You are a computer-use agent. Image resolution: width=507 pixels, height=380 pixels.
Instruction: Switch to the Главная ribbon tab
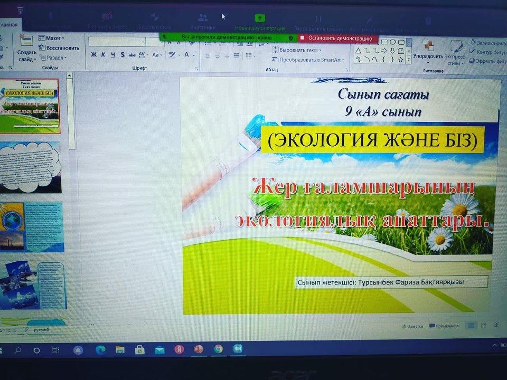(9, 25)
